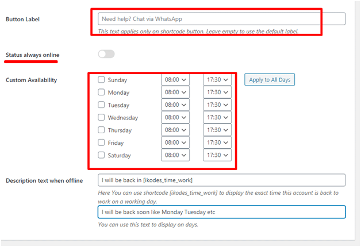Expand Monday start time dropdown
Viewport: 361px width, 247px height.
click(x=175, y=92)
